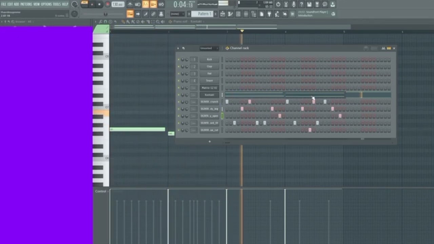Mute the Kick channel green LED
434x244 pixels.
(179, 59)
